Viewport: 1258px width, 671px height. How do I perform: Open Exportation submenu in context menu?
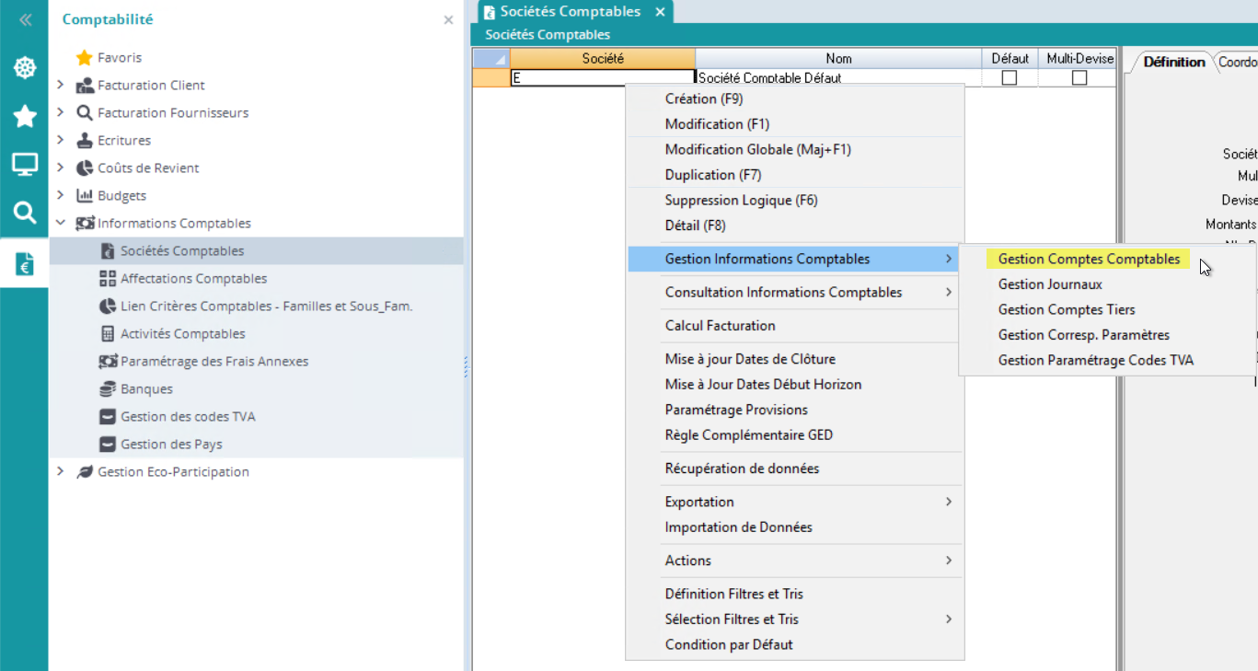(699, 502)
